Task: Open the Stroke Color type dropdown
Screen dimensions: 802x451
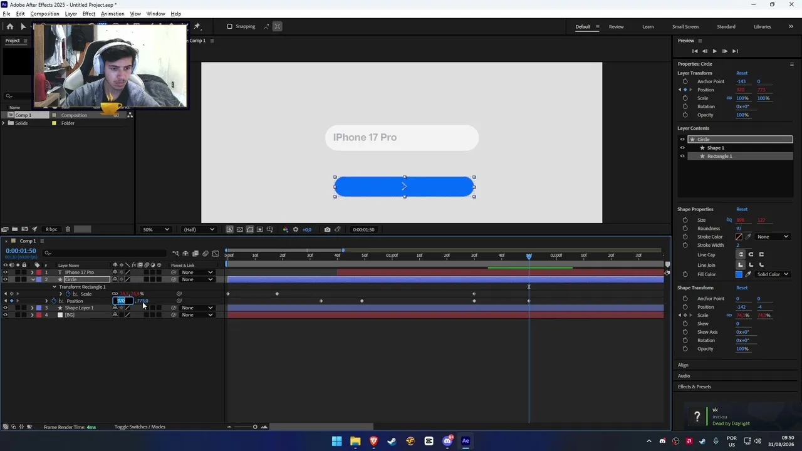Action: coord(773,237)
